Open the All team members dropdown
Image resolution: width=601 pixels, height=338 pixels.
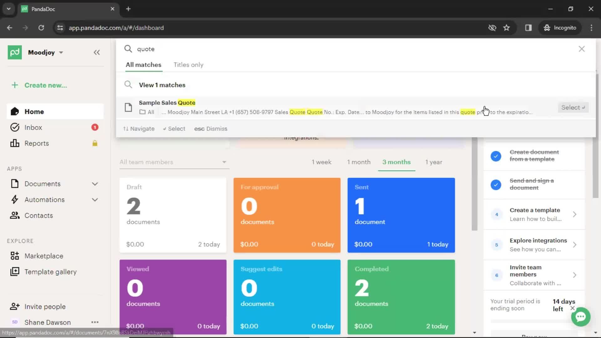click(x=174, y=162)
